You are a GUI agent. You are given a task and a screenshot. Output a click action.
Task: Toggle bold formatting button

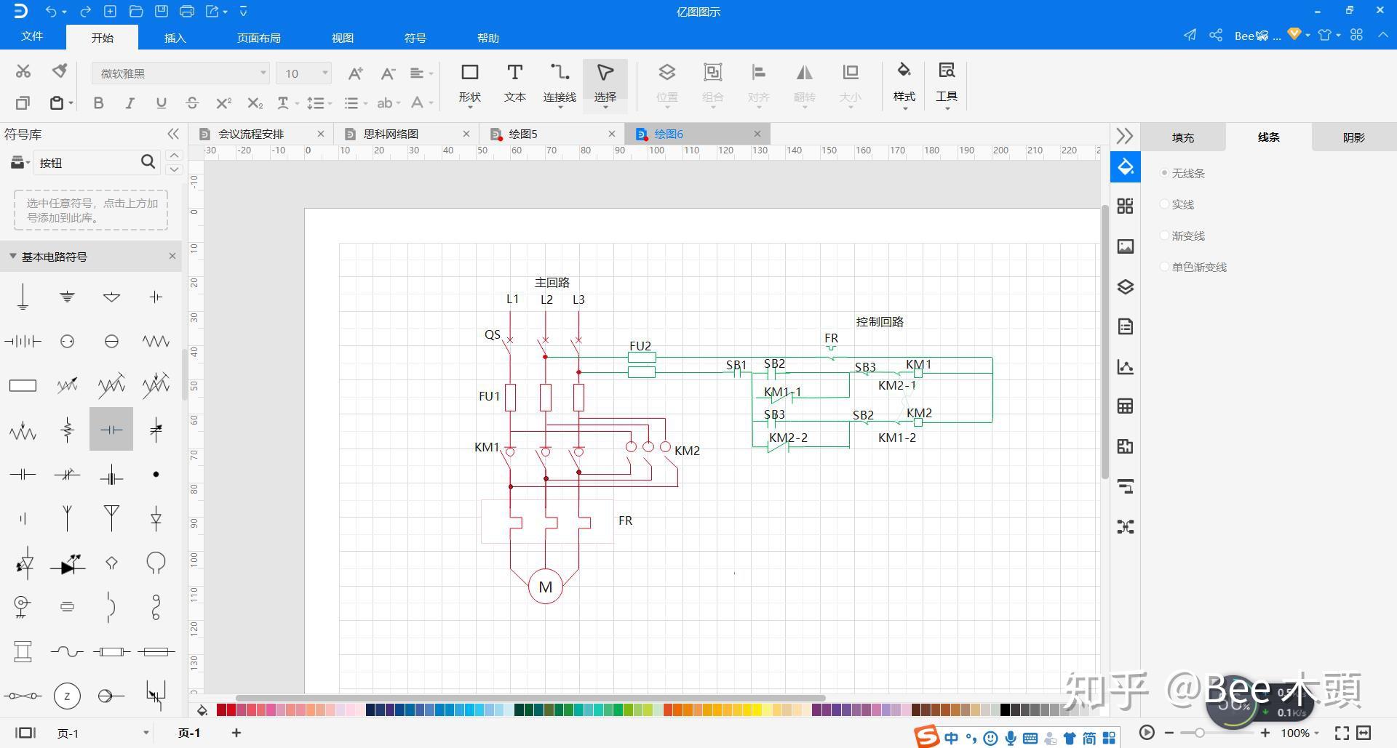pyautogui.click(x=98, y=103)
